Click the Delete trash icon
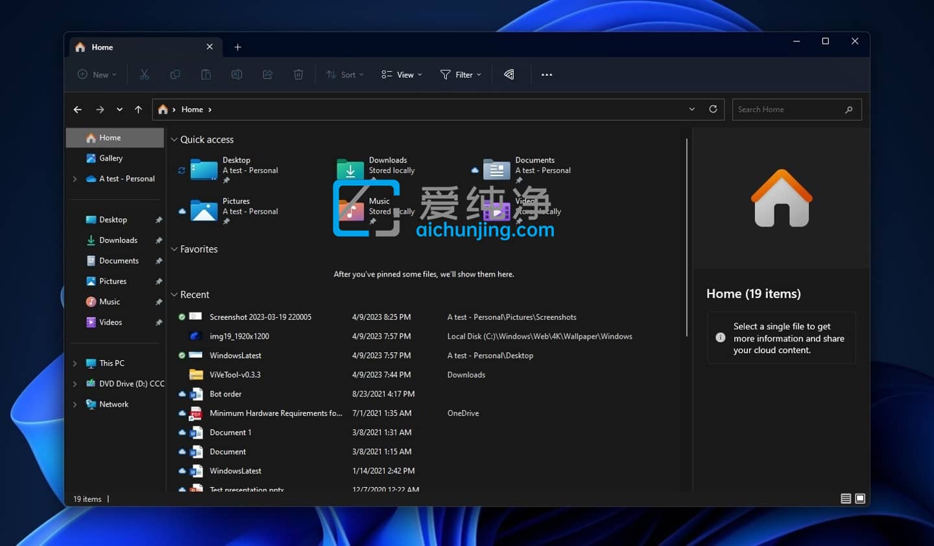The image size is (934, 546). (x=298, y=74)
